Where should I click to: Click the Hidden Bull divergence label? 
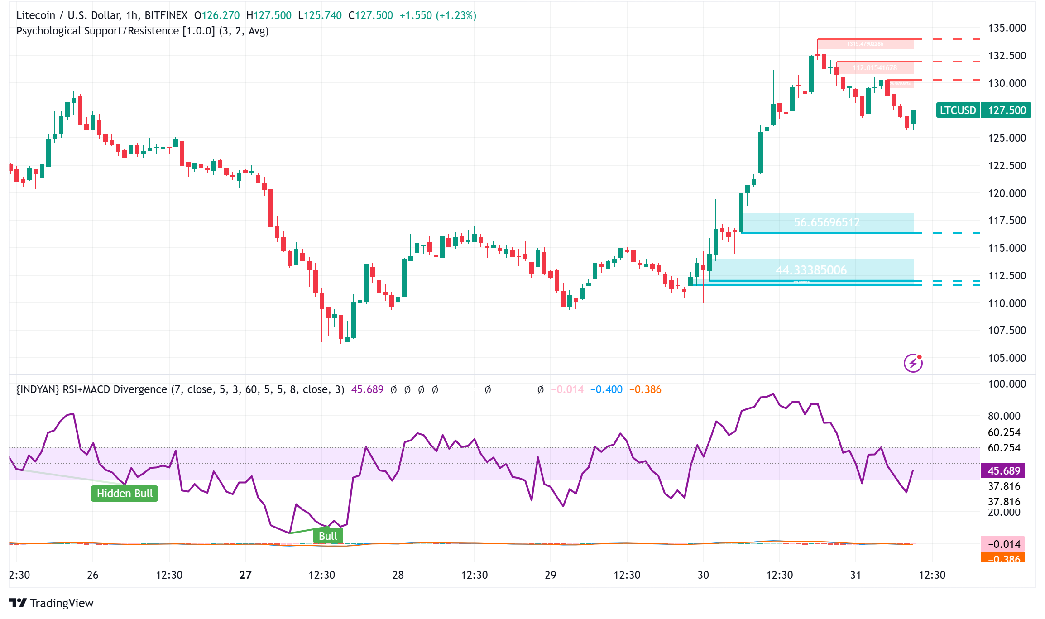tap(124, 494)
